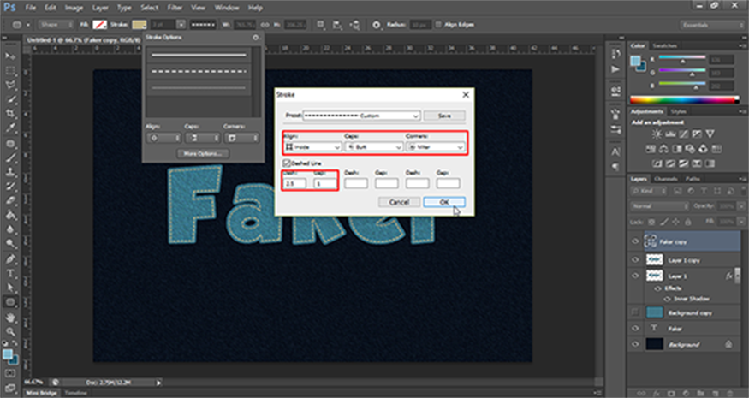Image resolution: width=749 pixels, height=398 pixels.
Task: Select the Zoom tool in toolbar
Action: tap(11, 331)
